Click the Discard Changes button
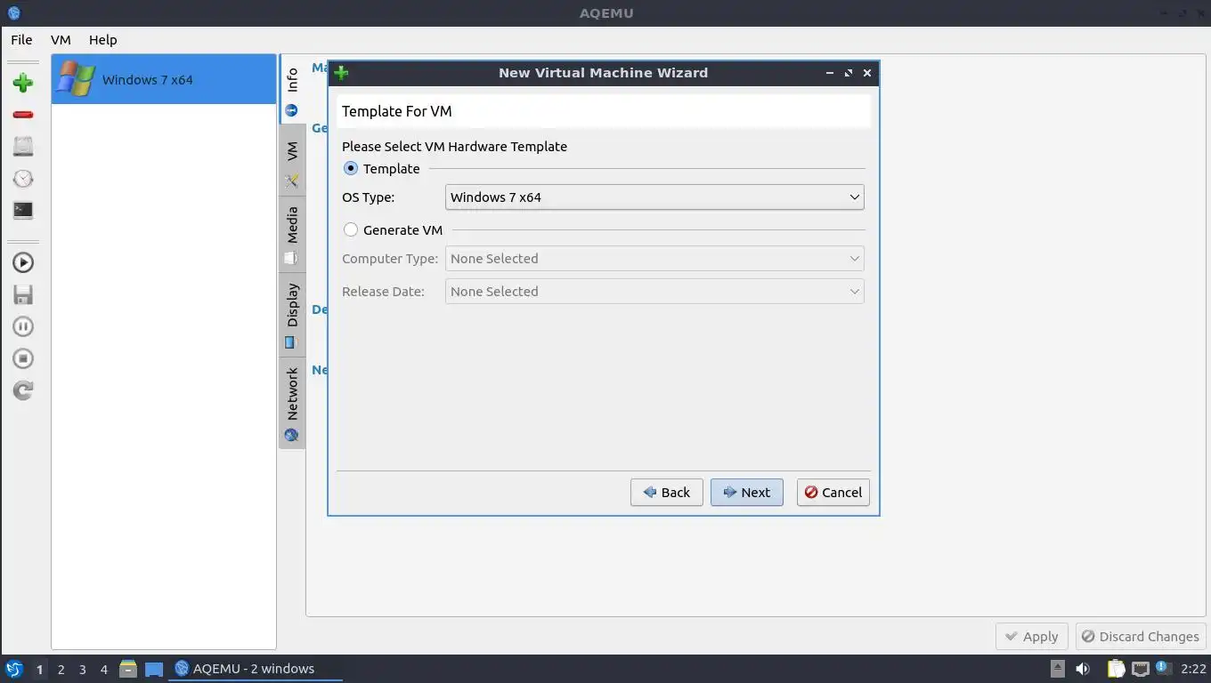The width and height of the screenshot is (1211, 683). click(x=1141, y=637)
